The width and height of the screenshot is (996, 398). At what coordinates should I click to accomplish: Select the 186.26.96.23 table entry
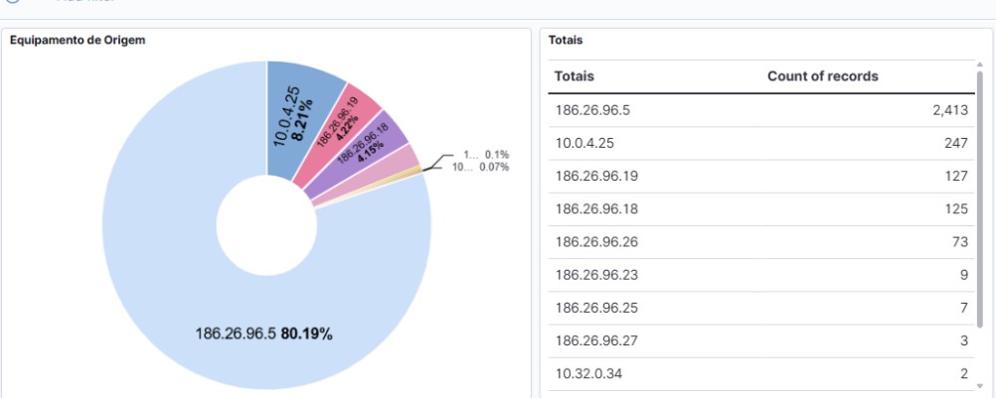(x=596, y=276)
